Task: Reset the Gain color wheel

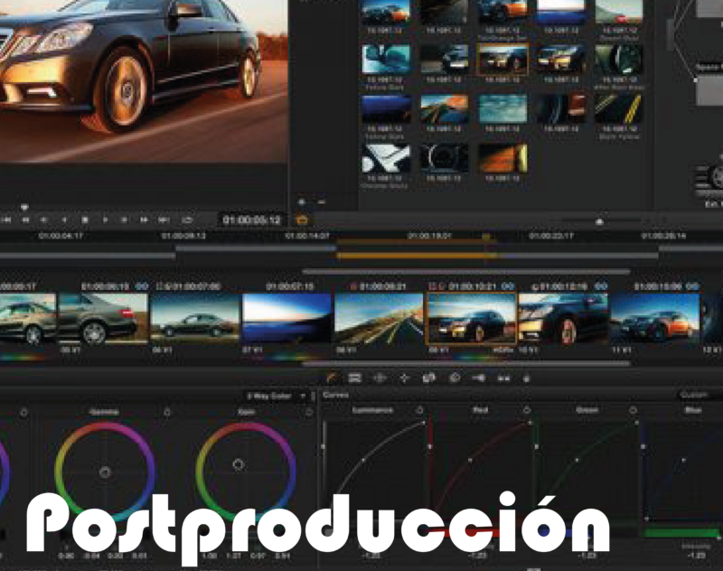Action: [x=309, y=412]
